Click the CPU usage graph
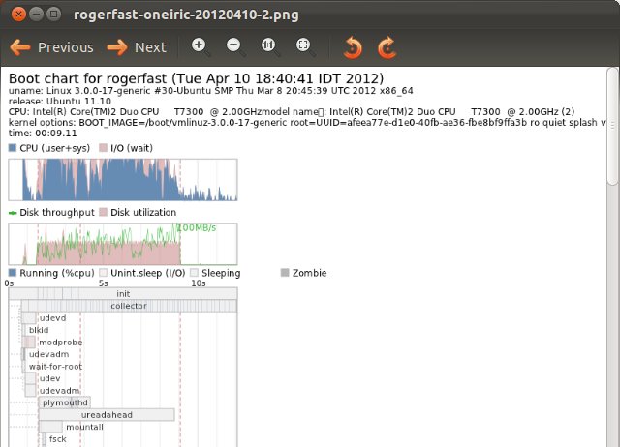Viewport: 620px width, 447px height. pyautogui.click(x=123, y=180)
